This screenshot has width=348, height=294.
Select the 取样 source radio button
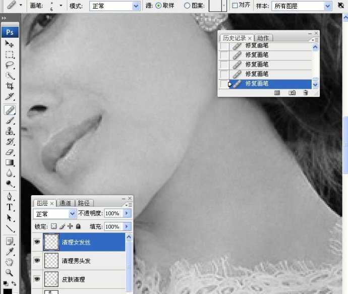pos(158,6)
